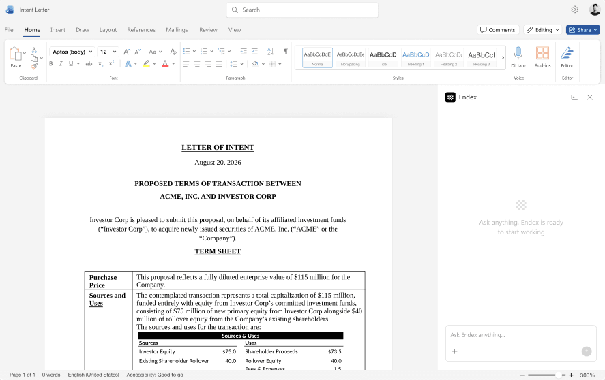Decrease paragraph indent
Screen dimensions: 605x380
click(x=244, y=52)
